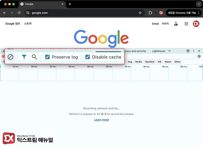Open site information icon in address bar

pos(28,13)
